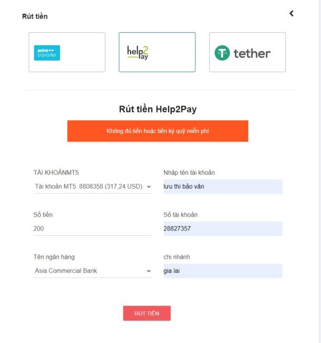The image size is (321, 343).
Task: Select the Wire Transfer payment method
Action: [x=67, y=52]
